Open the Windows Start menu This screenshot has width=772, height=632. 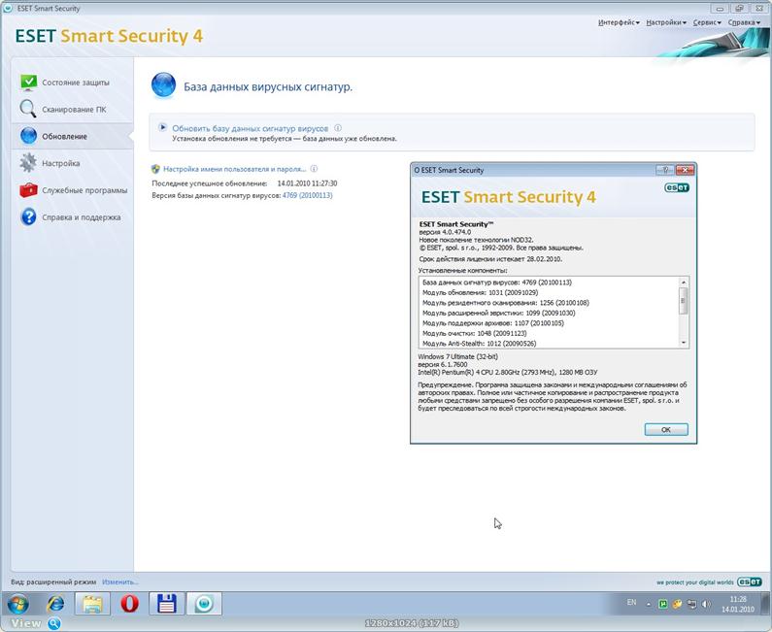point(18,604)
